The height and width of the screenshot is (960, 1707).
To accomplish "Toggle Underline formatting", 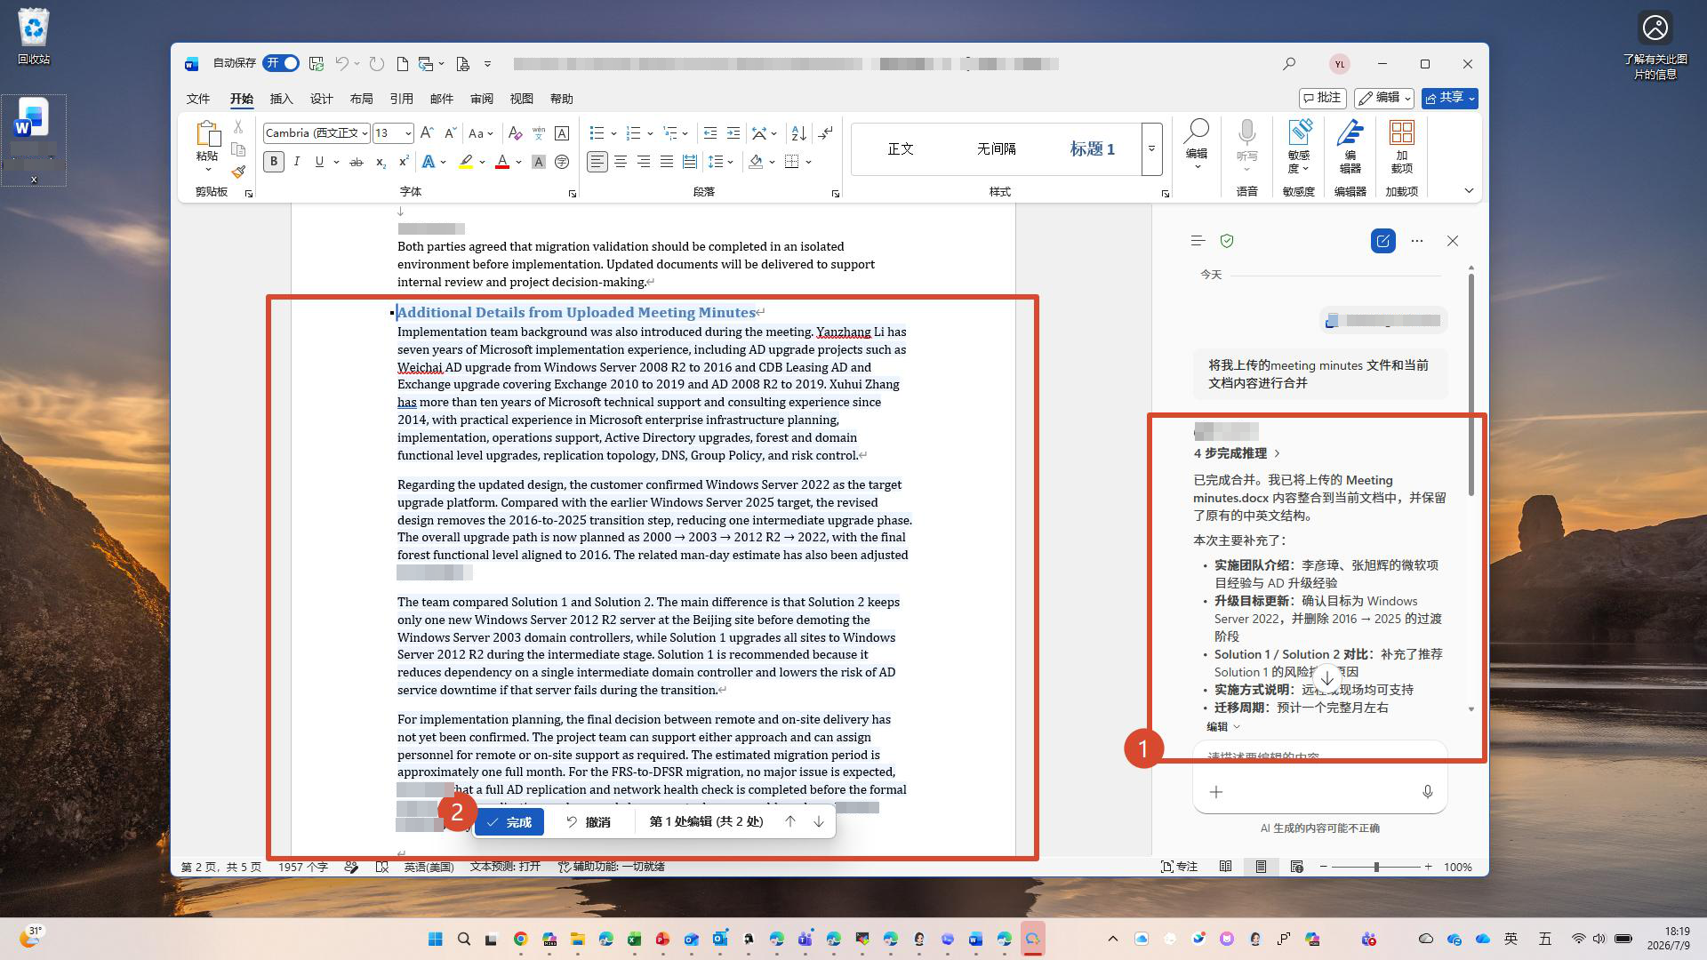I will (319, 162).
